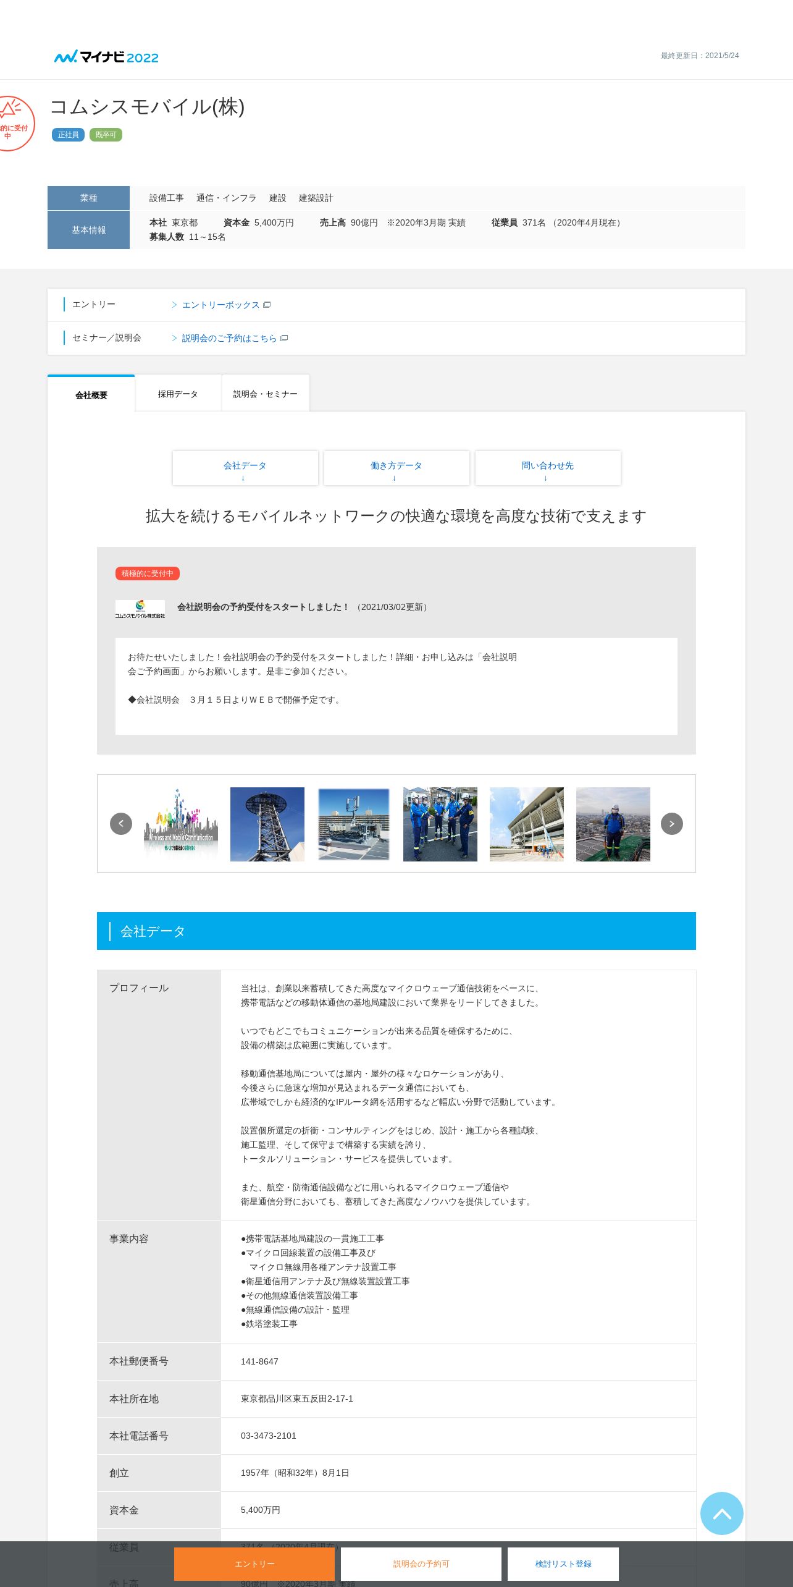Click the red 積極的に受付中 label

tap(148, 573)
